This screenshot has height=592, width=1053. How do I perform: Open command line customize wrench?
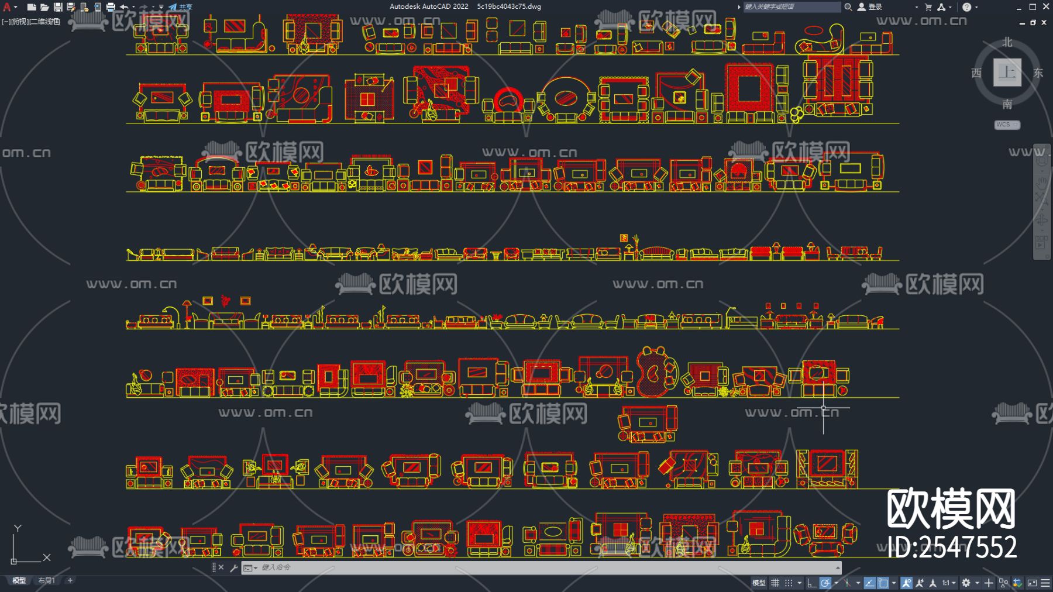click(x=233, y=567)
